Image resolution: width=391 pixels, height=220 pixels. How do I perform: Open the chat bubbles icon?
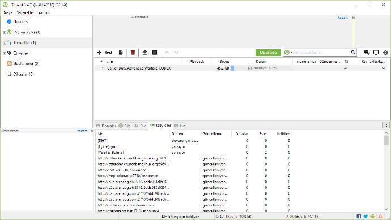click(x=367, y=53)
